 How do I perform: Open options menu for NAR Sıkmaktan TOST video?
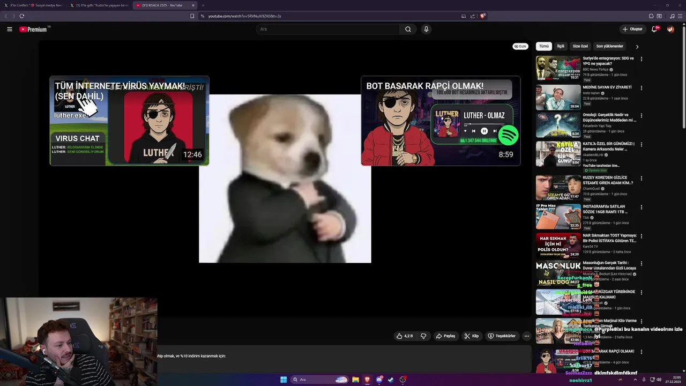click(642, 236)
